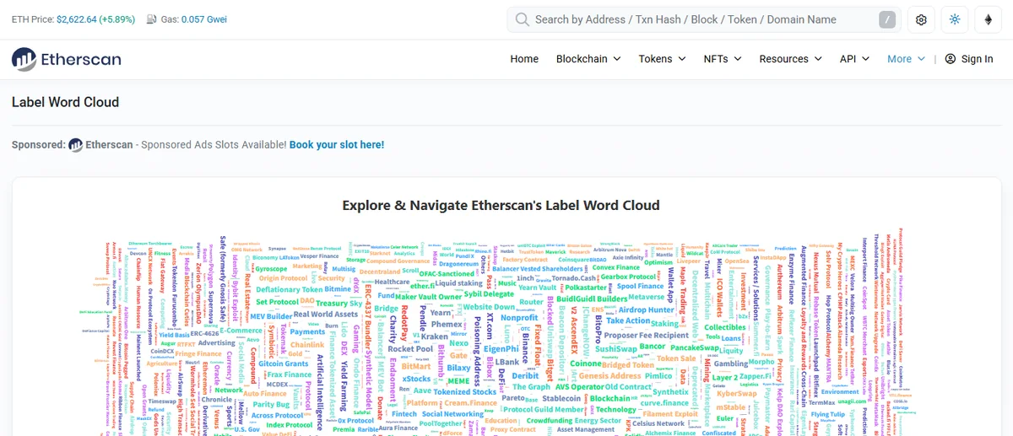Open the 'Genesis Address' label
The height and width of the screenshot is (436, 1013).
point(610,376)
